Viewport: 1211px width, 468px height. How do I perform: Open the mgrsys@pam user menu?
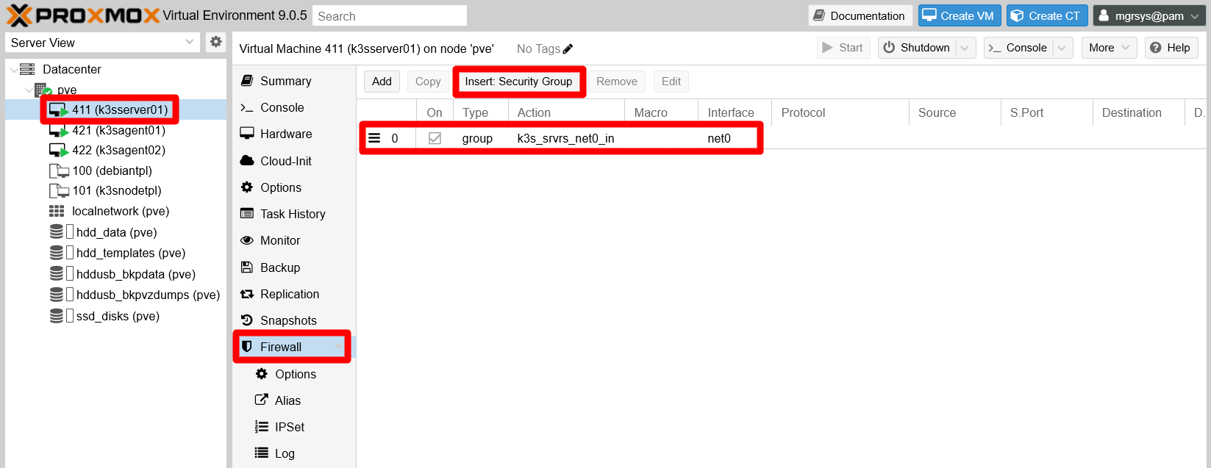click(x=1149, y=15)
